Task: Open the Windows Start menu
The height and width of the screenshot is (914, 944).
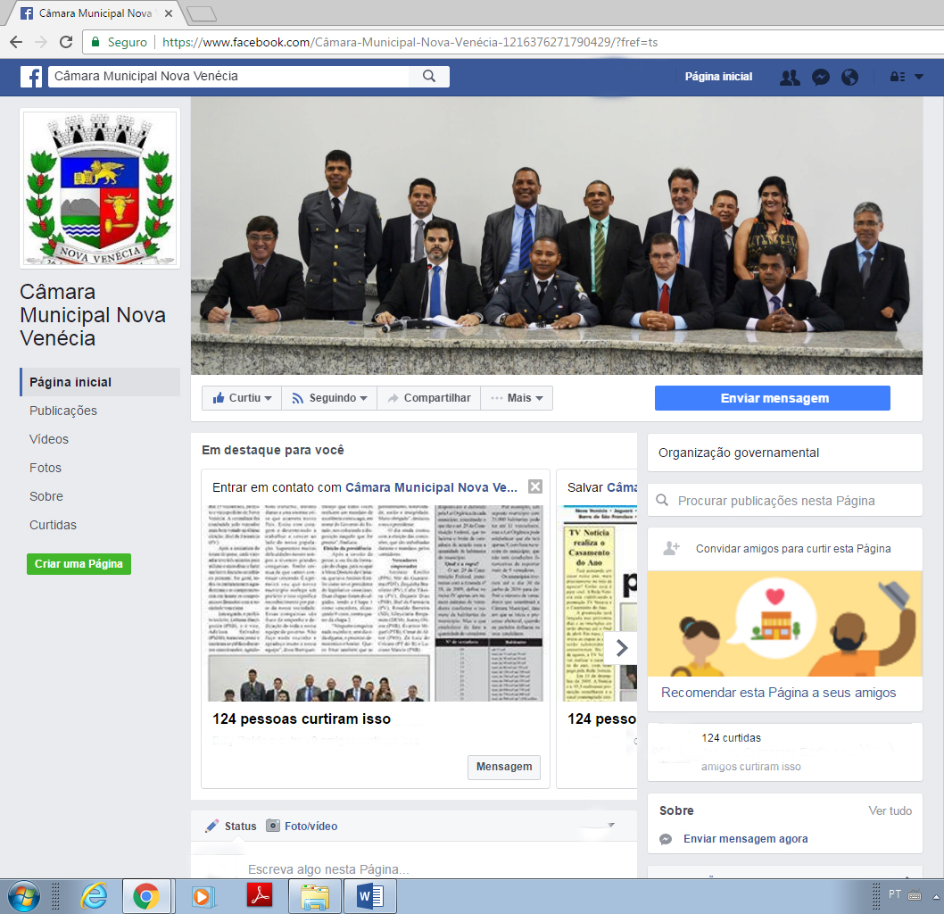Action: tap(24, 896)
